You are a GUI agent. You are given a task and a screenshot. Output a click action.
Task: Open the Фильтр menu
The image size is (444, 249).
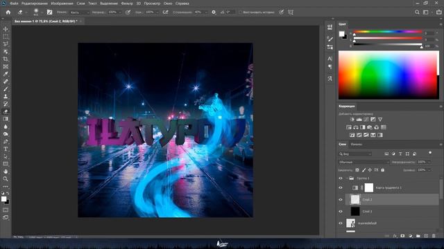pyautogui.click(x=127, y=3)
